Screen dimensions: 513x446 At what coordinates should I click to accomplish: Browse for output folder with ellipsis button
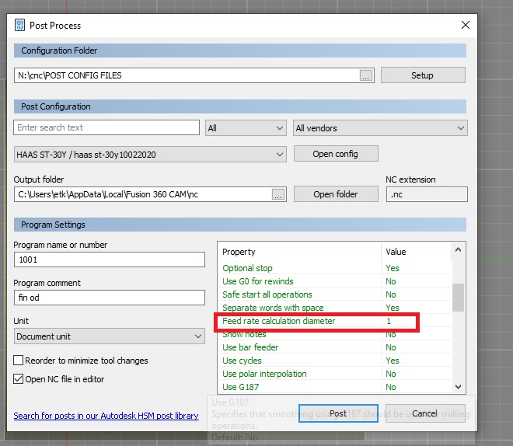[278, 194]
